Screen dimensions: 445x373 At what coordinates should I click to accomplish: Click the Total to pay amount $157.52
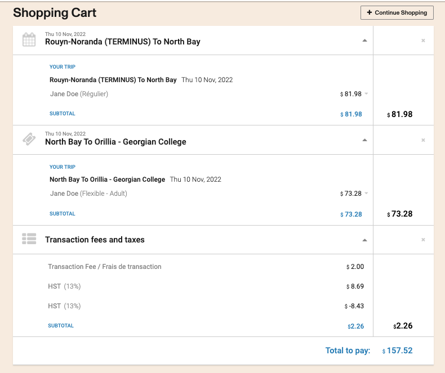(x=399, y=350)
